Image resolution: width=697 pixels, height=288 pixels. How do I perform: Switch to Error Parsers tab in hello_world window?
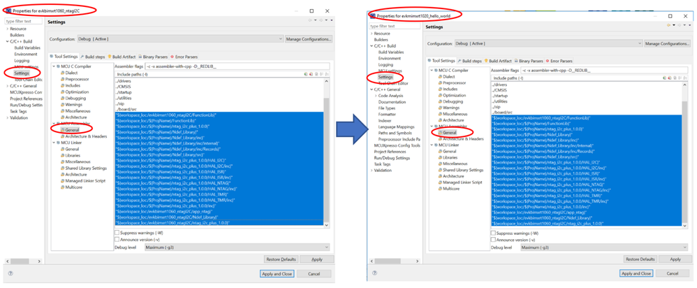(559, 61)
